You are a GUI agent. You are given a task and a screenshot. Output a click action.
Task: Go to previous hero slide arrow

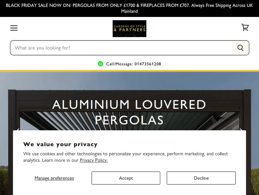tap(18, 130)
